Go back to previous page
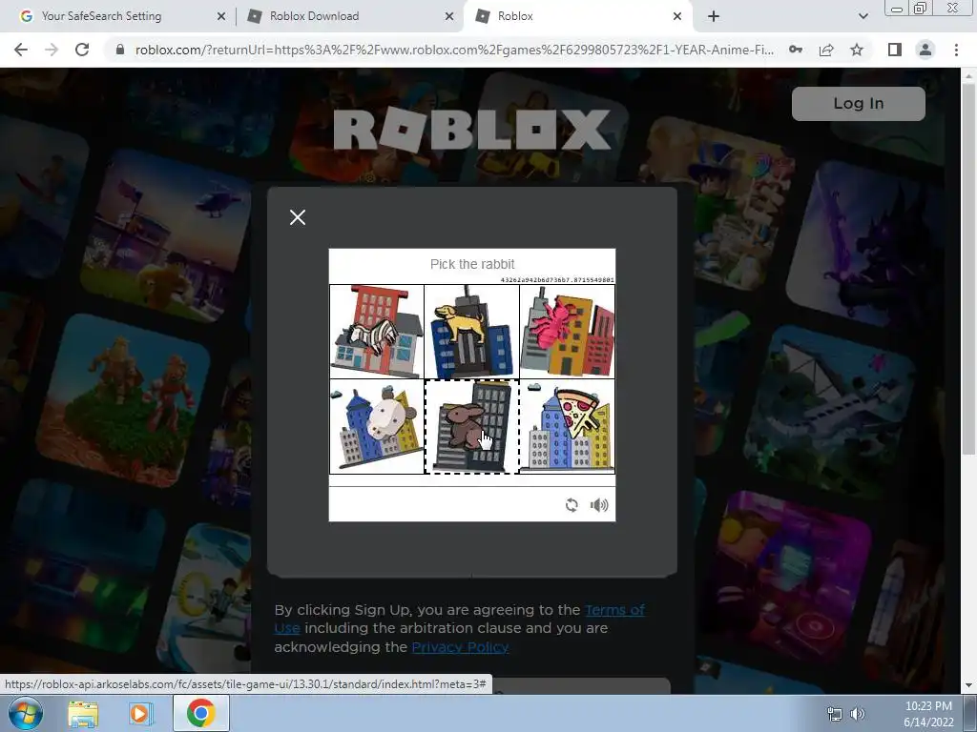The width and height of the screenshot is (977, 732). [x=21, y=50]
